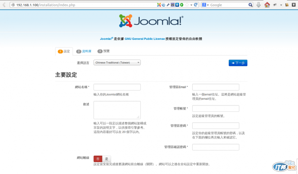Image resolution: width=298 pixels, height=174 pixels.
Task: Click the jQuery swirl icon in address bar
Action: coord(164,5)
